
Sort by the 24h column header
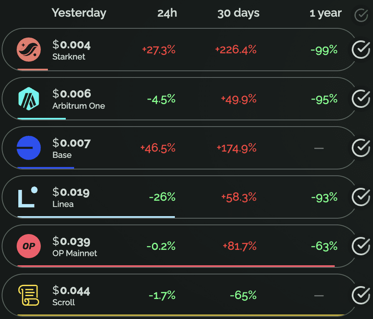[167, 13]
